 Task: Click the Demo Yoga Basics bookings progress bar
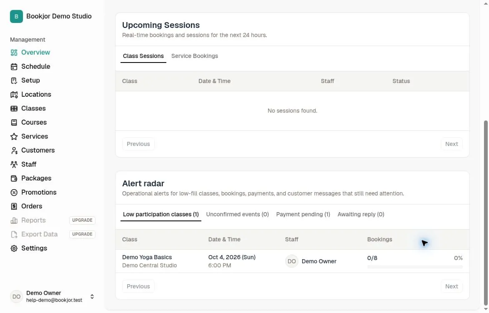[415, 267]
